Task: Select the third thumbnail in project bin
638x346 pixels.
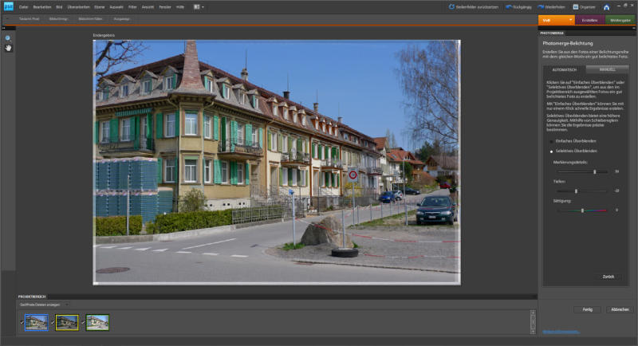Action: pyautogui.click(x=98, y=322)
